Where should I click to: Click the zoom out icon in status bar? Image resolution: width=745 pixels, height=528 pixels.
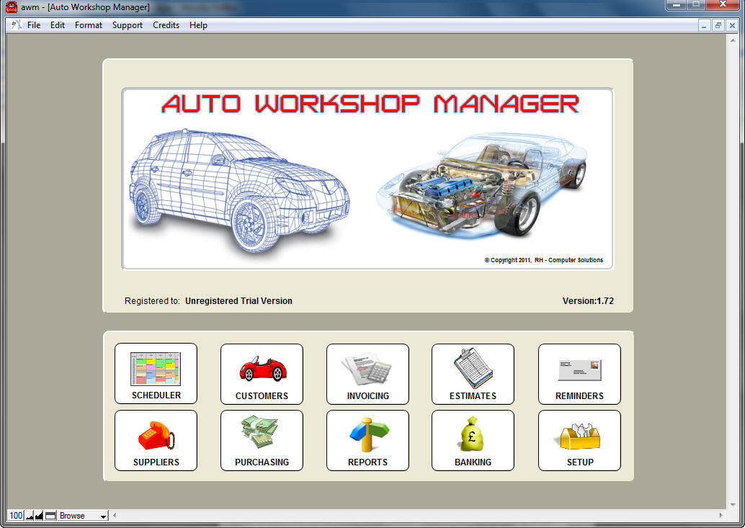click(30, 516)
